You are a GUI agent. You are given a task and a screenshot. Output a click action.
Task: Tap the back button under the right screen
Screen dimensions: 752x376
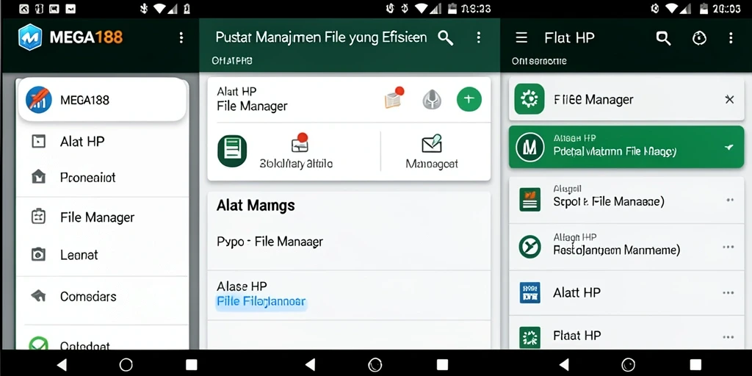tap(565, 364)
